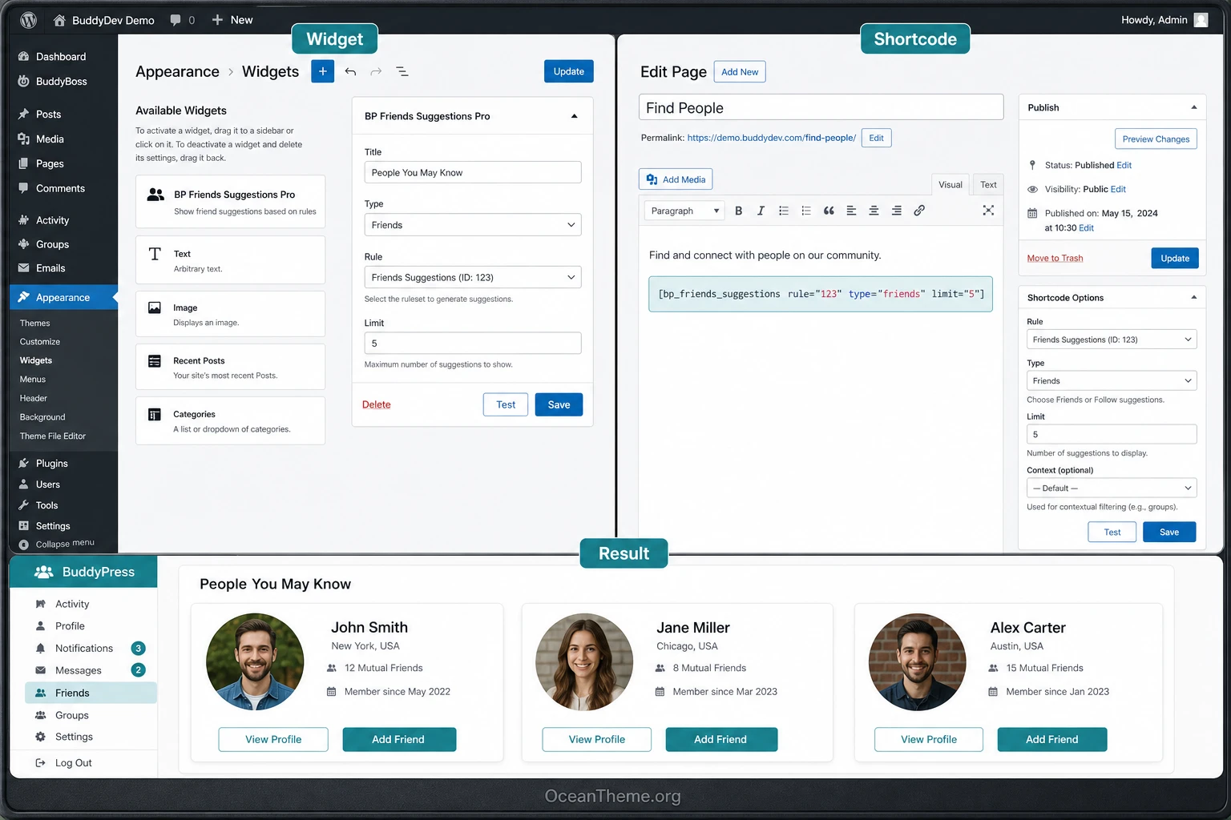This screenshot has height=820, width=1231.
Task: Open the widget Type dropdown showing Friends
Action: pyautogui.click(x=473, y=225)
